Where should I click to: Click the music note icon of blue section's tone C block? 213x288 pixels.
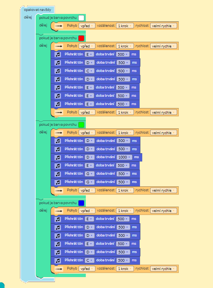click(x=58, y=260)
